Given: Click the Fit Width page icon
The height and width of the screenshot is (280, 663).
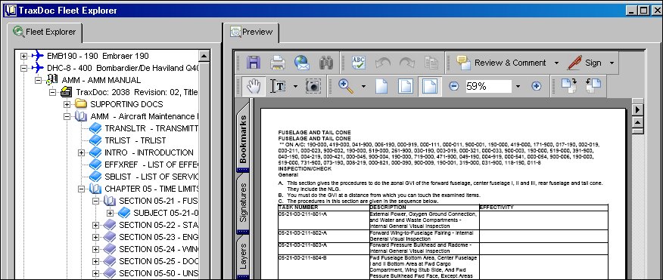Looking at the screenshot, I should click(x=430, y=86).
